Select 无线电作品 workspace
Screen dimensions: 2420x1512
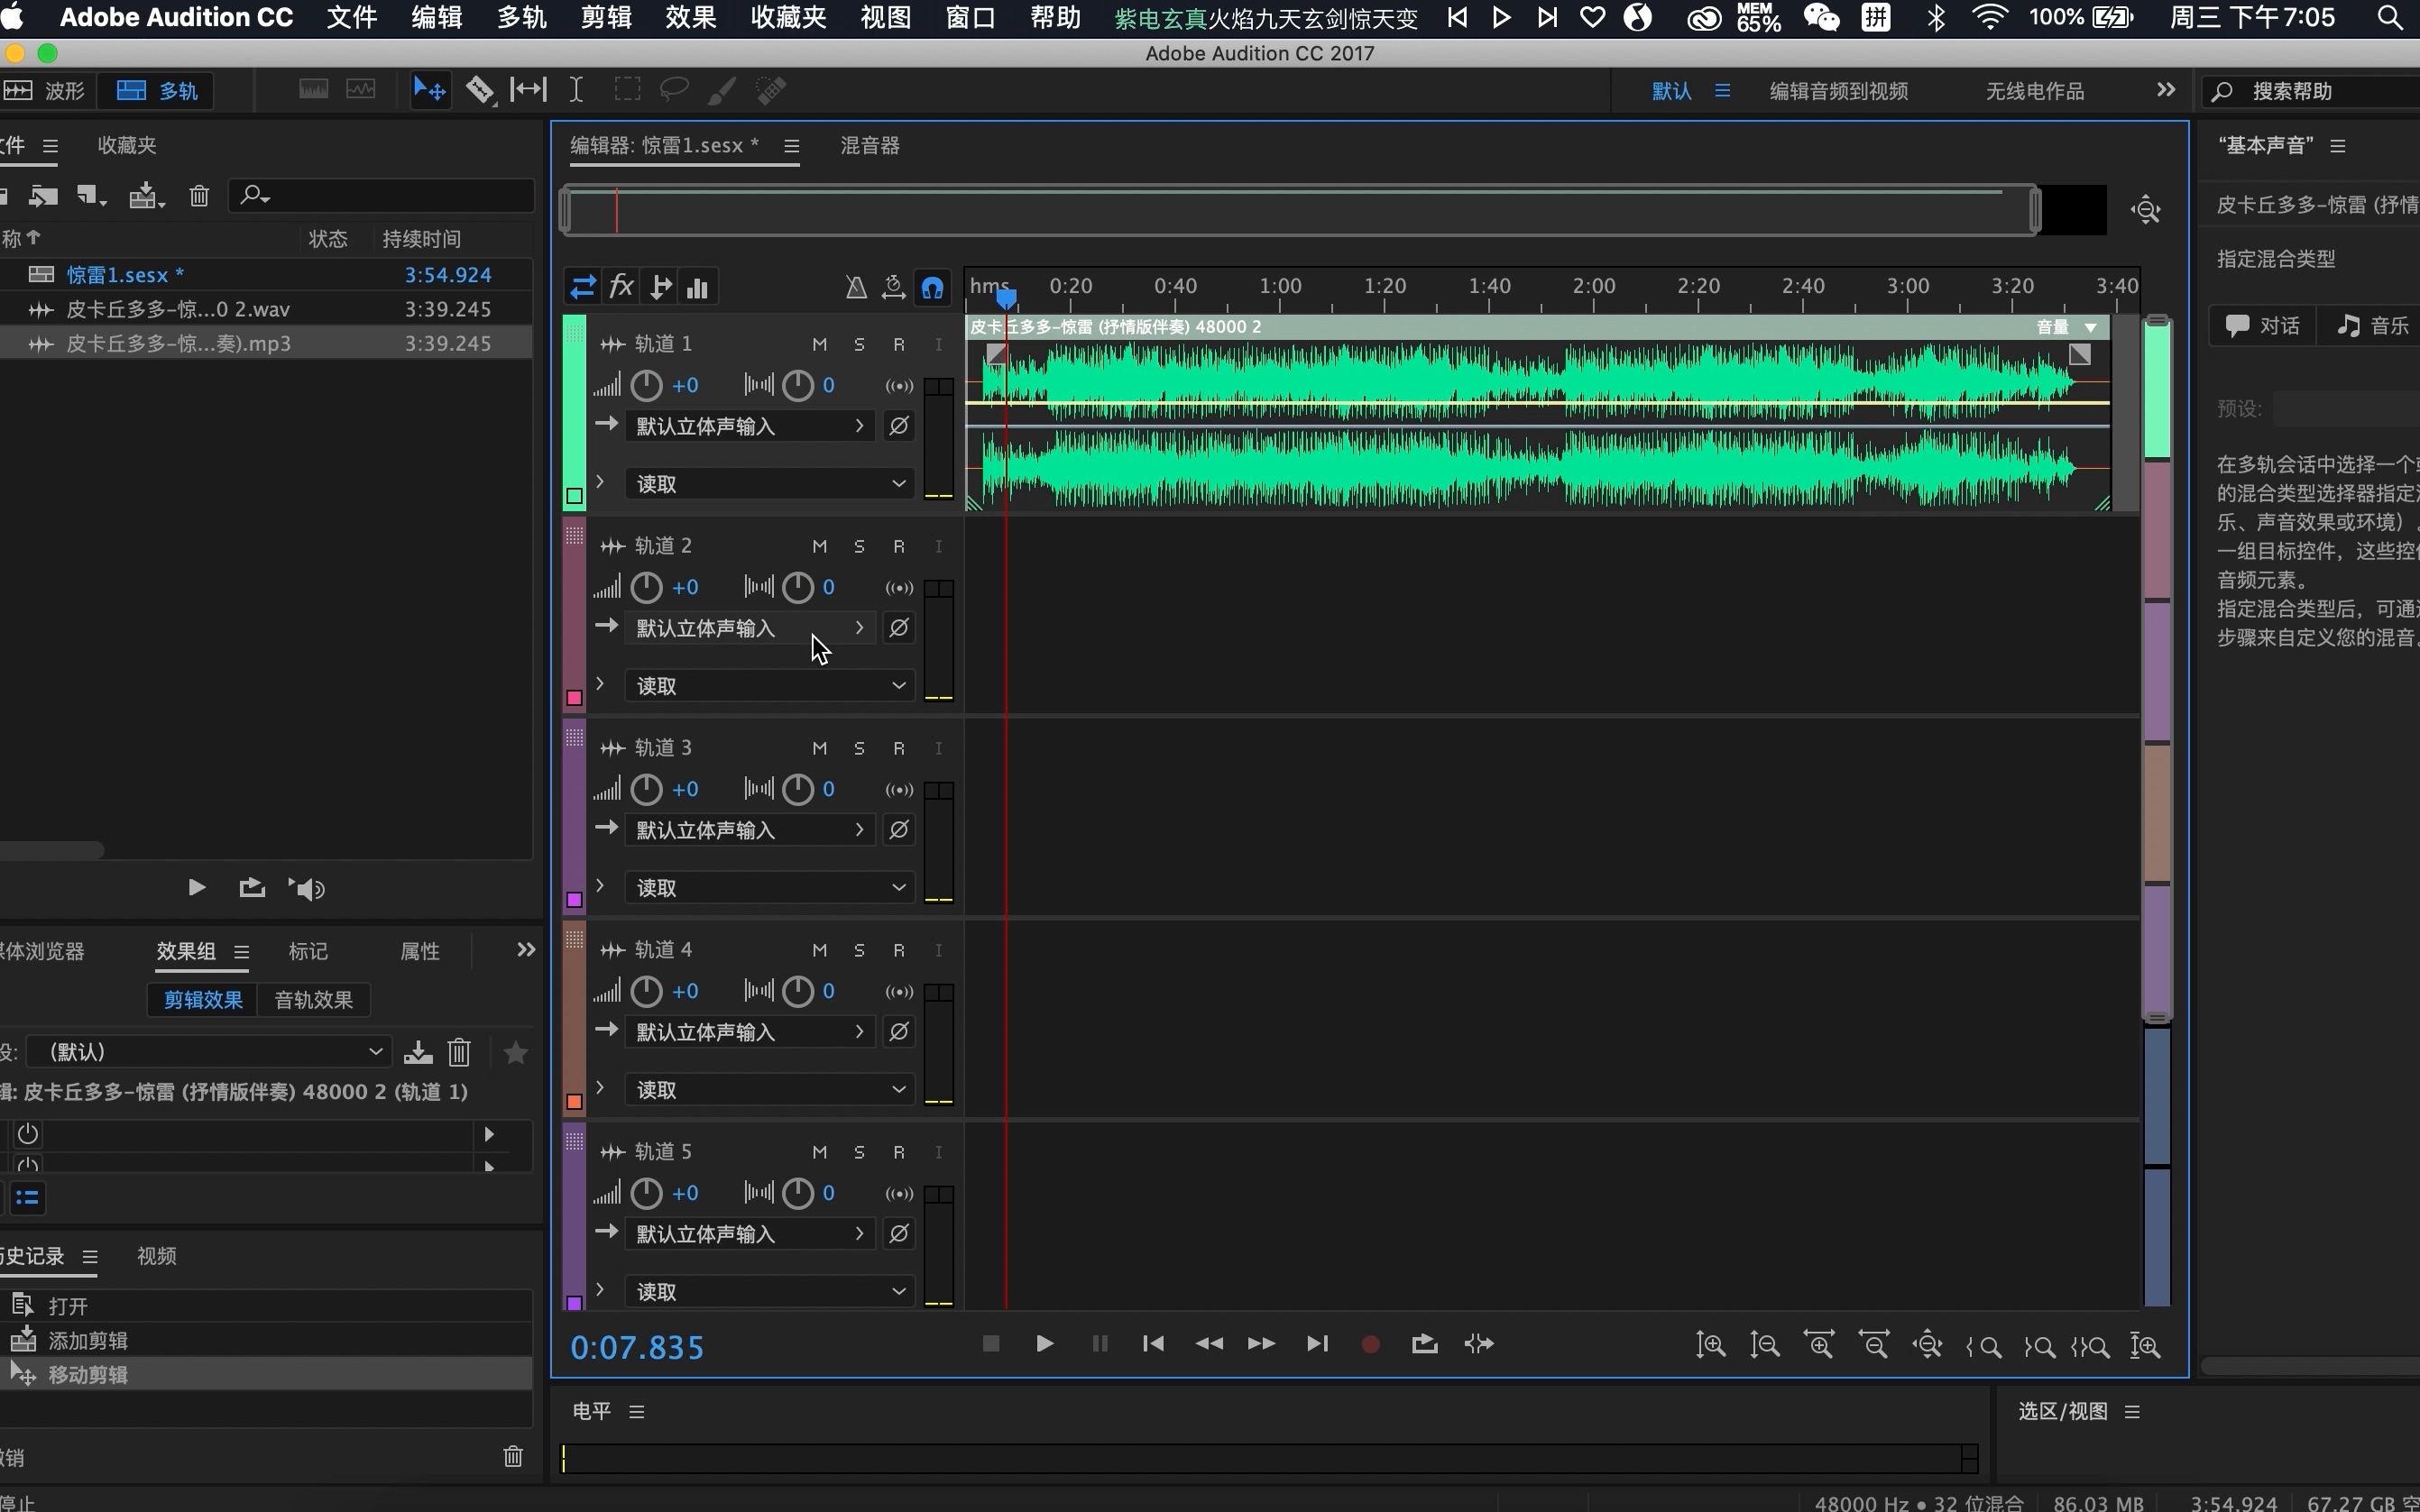2035,91
